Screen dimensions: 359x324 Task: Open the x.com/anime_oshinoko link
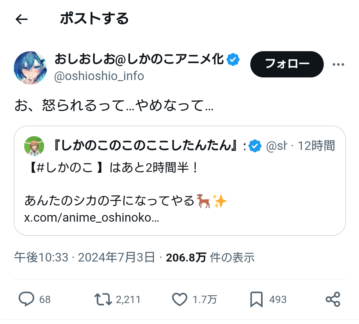[x=91, y=218]
